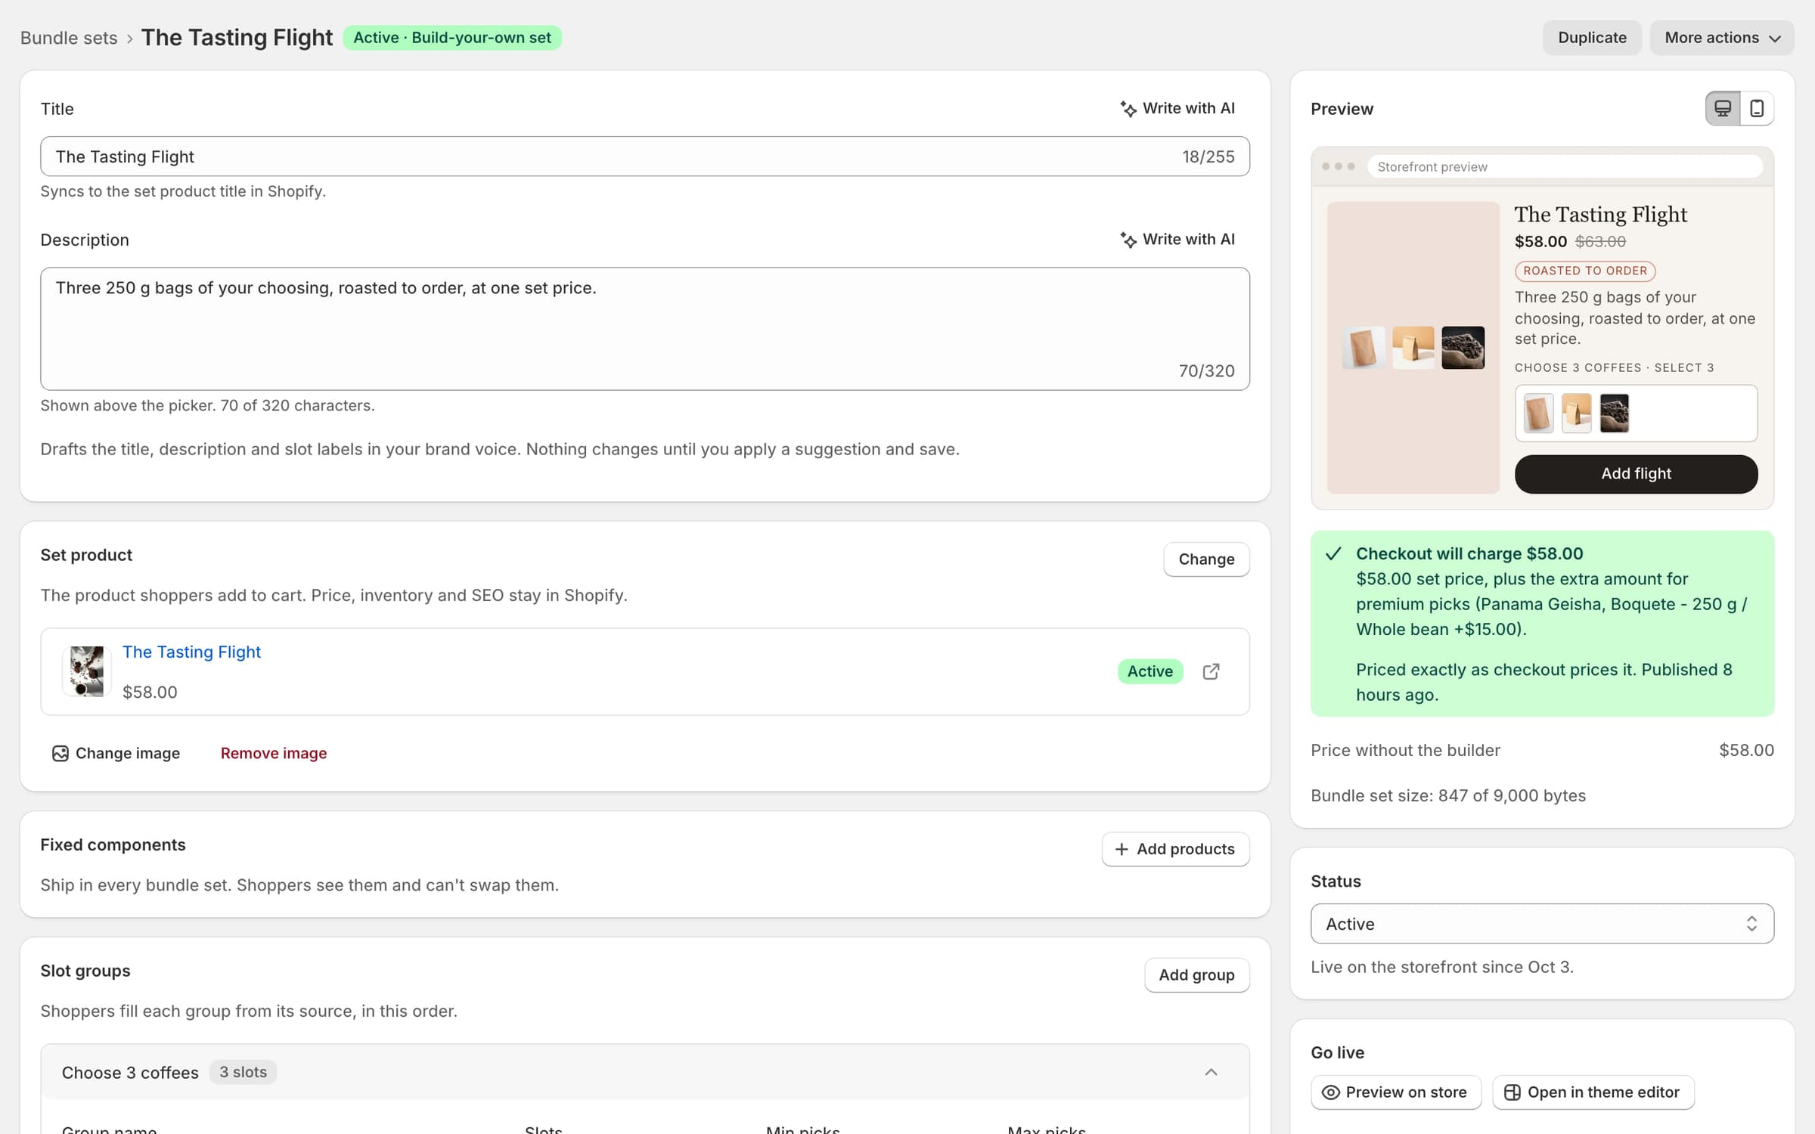Click the ROASTED TO ORDER badge
Image resolution: width=1815 pixels, height=1134 pixels.
(x=1584, y=271)
